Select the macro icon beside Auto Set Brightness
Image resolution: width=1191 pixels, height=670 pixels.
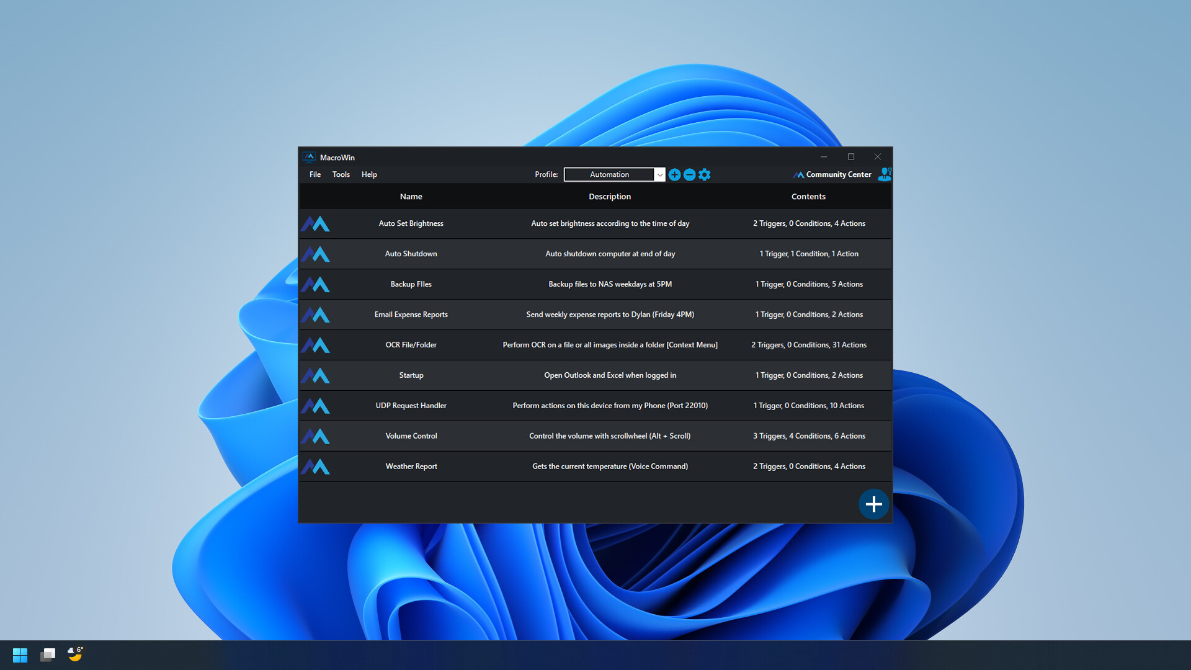316,223
